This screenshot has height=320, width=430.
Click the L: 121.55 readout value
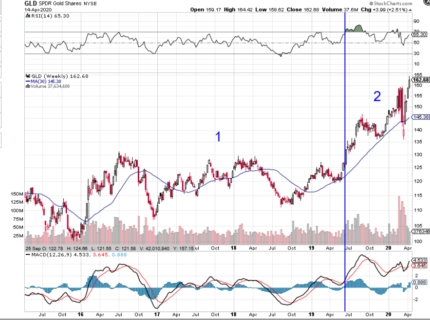[101, 249]
